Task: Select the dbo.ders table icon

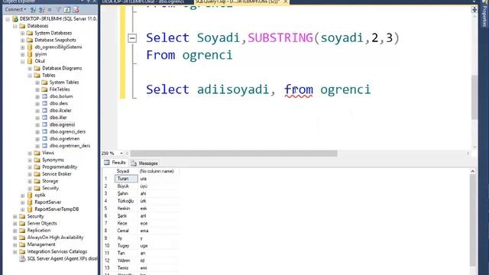Action: (x=44, y=103)
